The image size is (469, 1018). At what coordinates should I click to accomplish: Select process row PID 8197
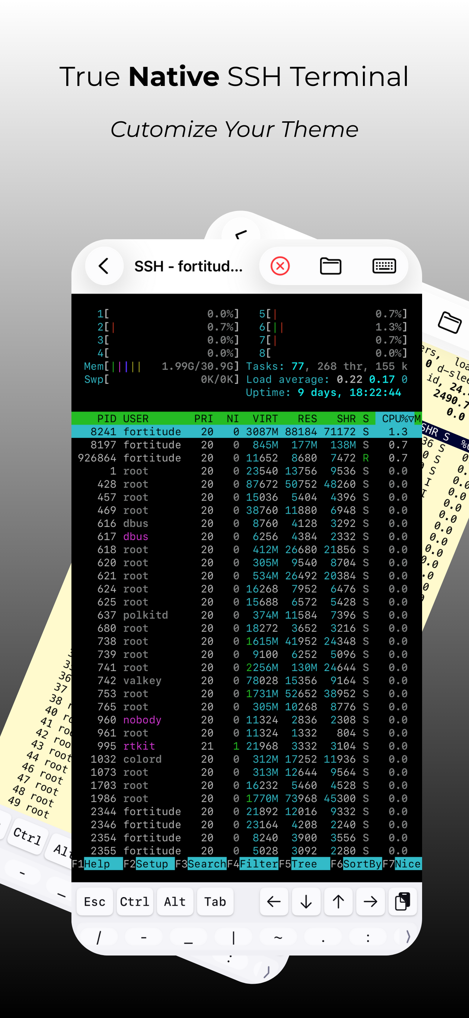pos(246,445)
